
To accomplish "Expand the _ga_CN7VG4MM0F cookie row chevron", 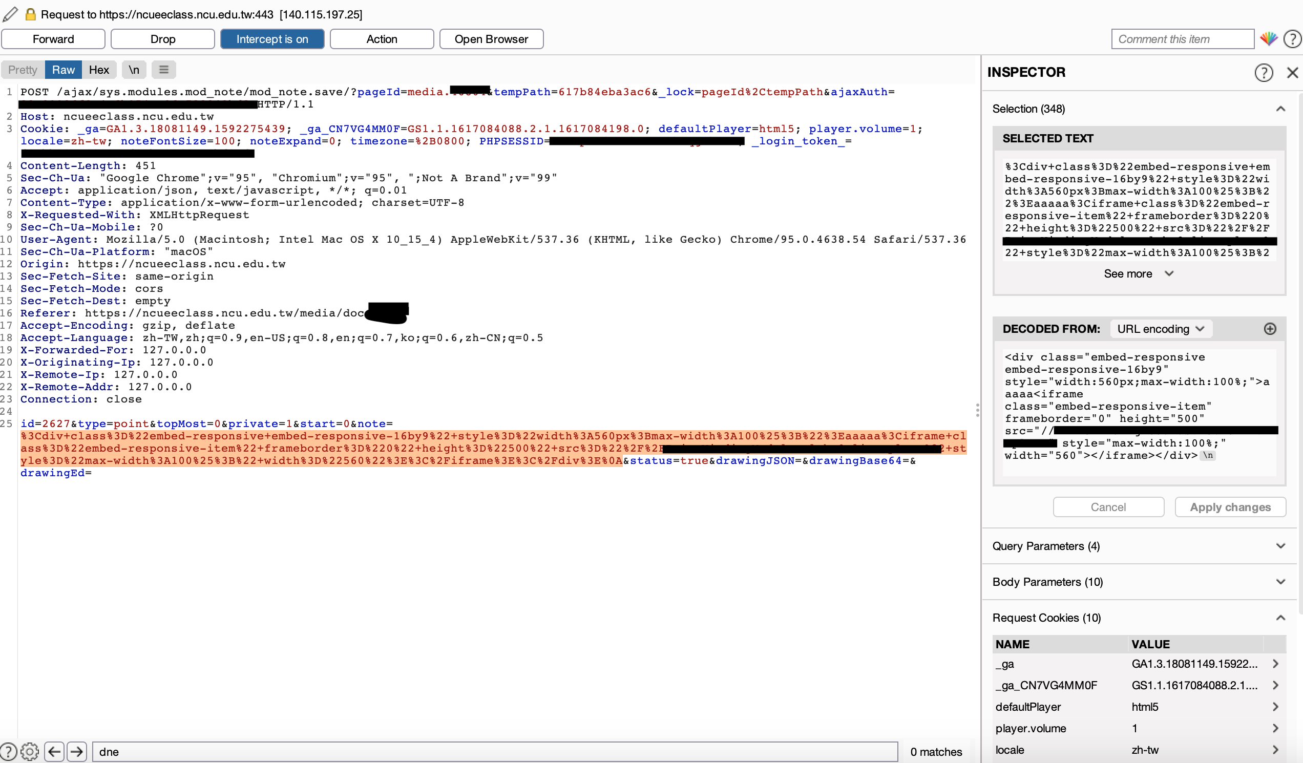I will 1275,685.
